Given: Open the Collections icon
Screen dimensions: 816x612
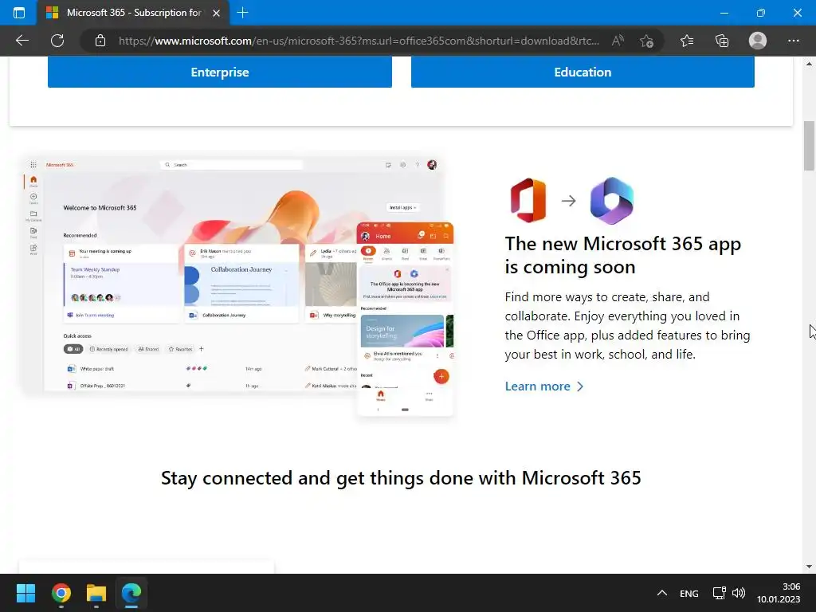Looking at the screenshot, I should (722, 41).
